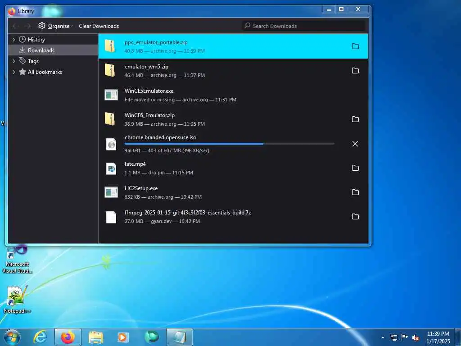
Task: Go back with the Library back arrow
Action: [x=16, y=26]
